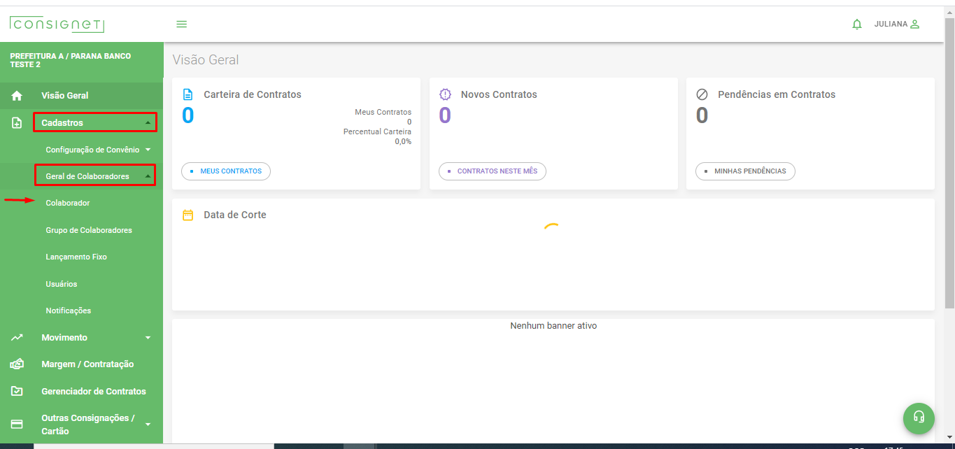Click the Cadastros document-plus icon
955x449 pixels.
17,123
